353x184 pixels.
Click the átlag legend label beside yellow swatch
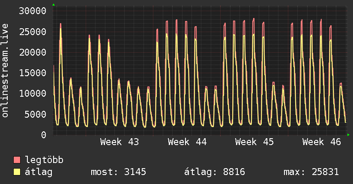tap(39, 172)
